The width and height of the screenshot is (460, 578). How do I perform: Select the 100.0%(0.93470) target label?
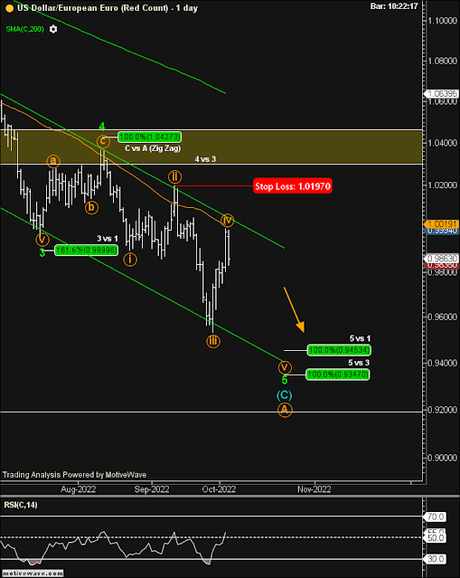tap(338, 375)
